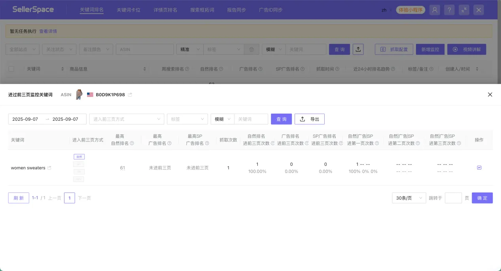Click help icon beside 标签/备注 column

point(431,69)
